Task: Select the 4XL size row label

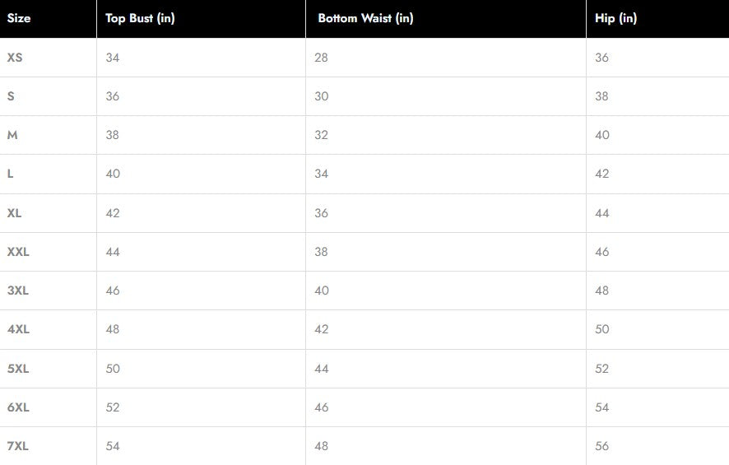Action: click(18, 329)
